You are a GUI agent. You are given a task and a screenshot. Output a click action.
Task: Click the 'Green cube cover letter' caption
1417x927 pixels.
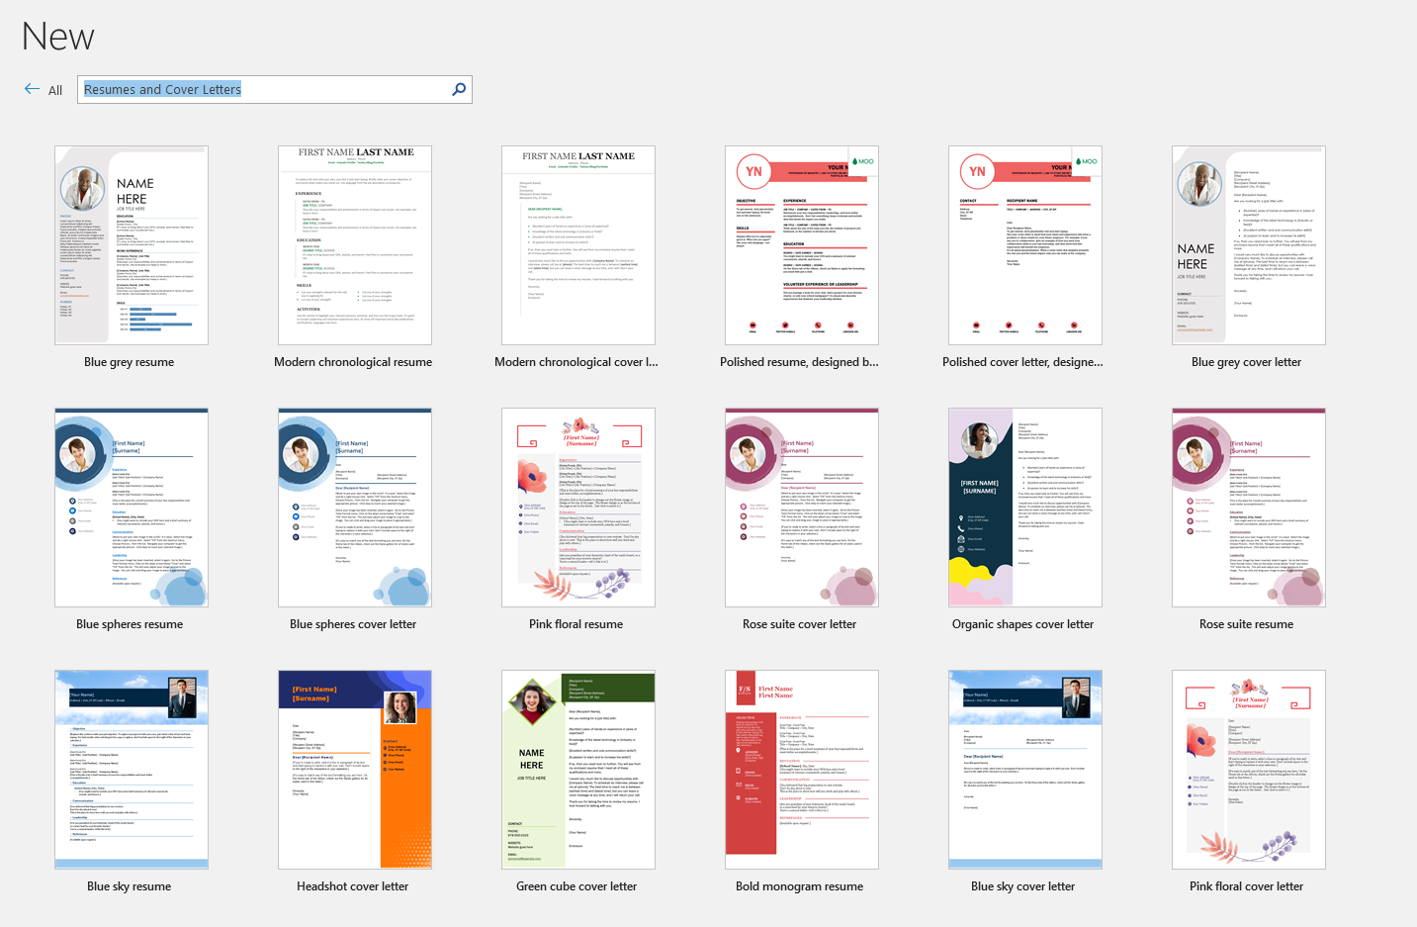click(576, 886)
